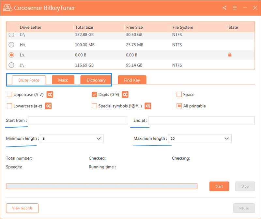The image size is (261, 219).
Task: Click the Checking label
Action: [x=181, y=158]
